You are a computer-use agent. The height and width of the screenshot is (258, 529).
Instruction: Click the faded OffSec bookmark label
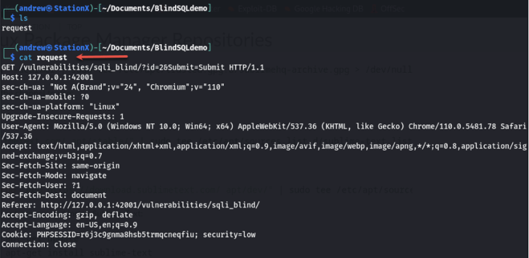click(x=393, y=9)
